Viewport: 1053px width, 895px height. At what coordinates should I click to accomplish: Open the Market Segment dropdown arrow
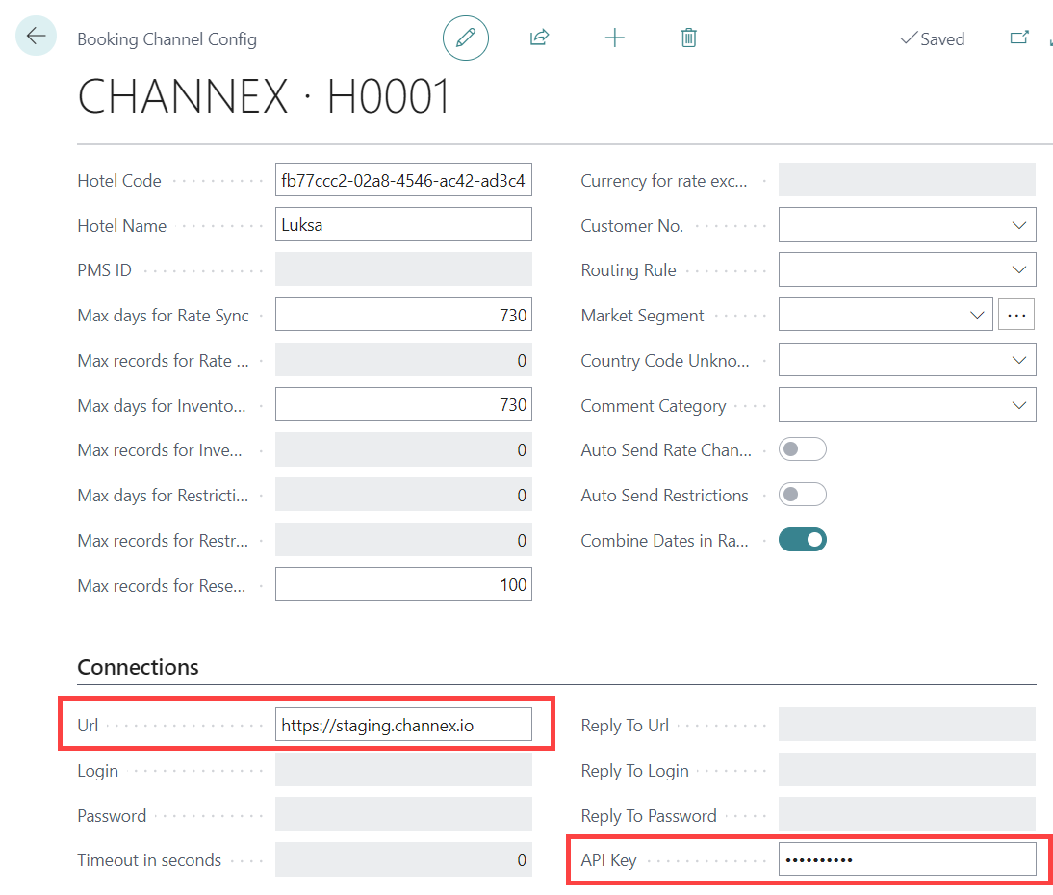coord(977,315)
